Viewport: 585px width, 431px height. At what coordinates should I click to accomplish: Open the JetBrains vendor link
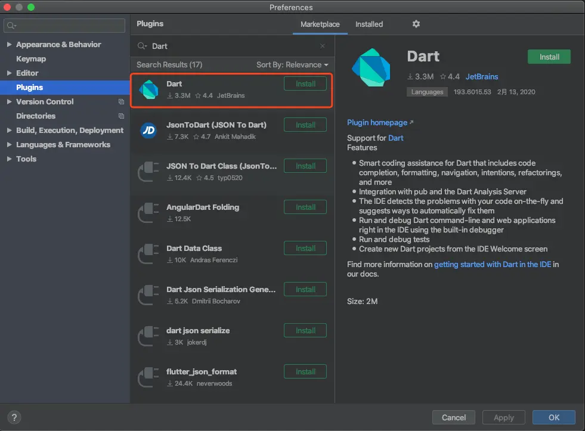coord(482,76)
